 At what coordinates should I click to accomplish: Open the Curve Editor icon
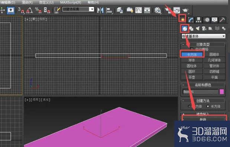(139, 10)
